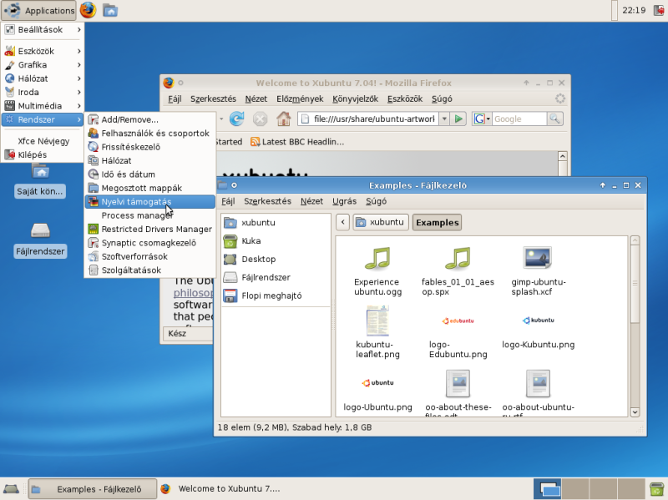Image resolution: width=668 pixels, height=500 pixels.
Task: Open Experience ubuntu.ogg audio file
Action: (x=377, y=259)
